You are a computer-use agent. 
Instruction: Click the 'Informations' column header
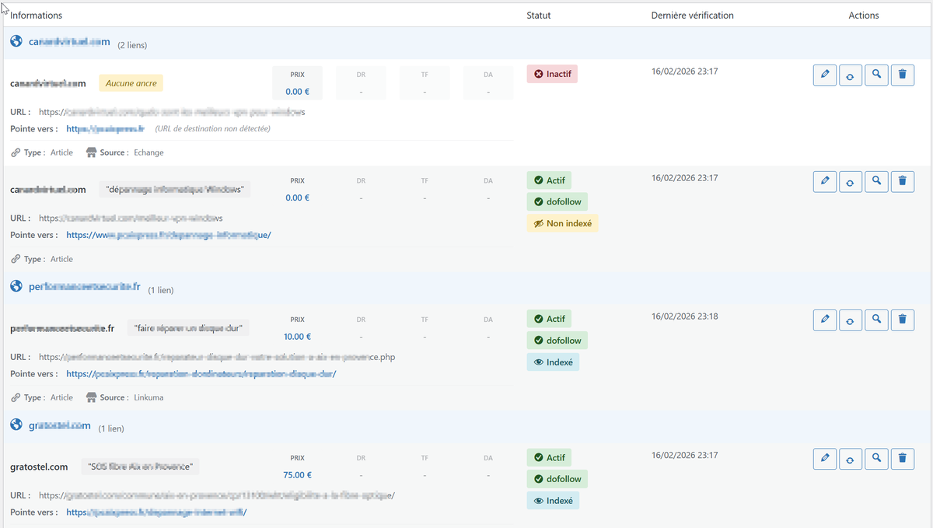pyautogui.click(x=37, y=15)
